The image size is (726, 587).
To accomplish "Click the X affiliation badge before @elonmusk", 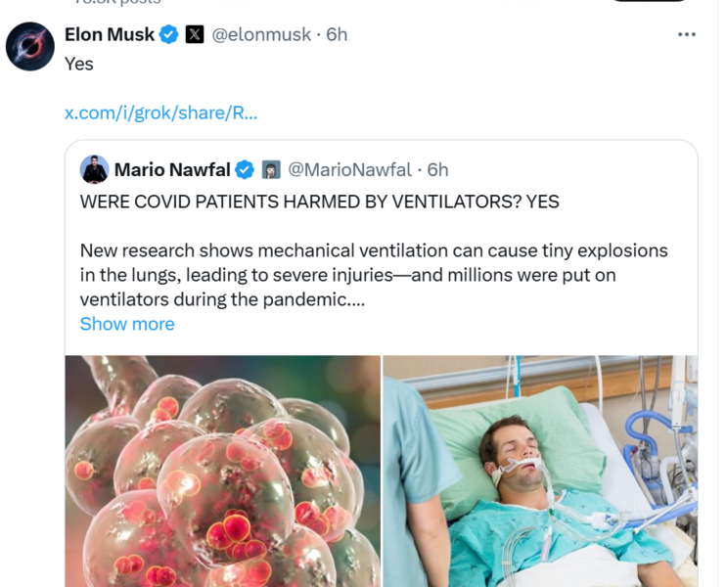I will click(195, 34).
